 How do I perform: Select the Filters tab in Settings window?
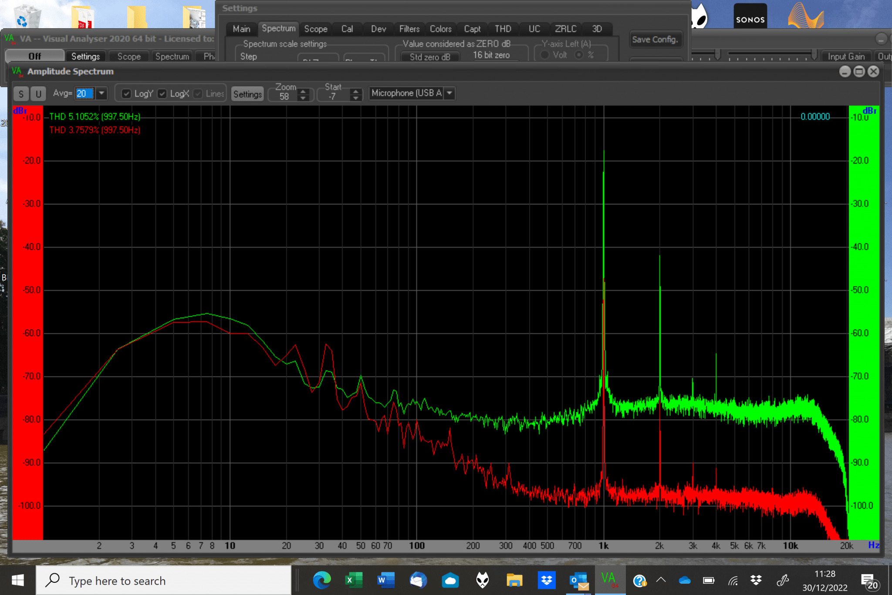click(x=409, y=29)
